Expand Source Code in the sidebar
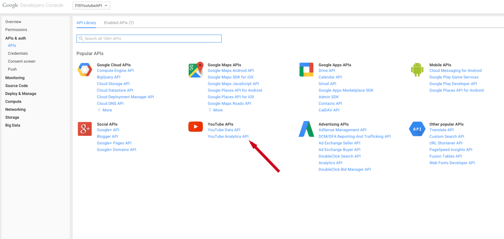The image size is (504, 239). 17,86
